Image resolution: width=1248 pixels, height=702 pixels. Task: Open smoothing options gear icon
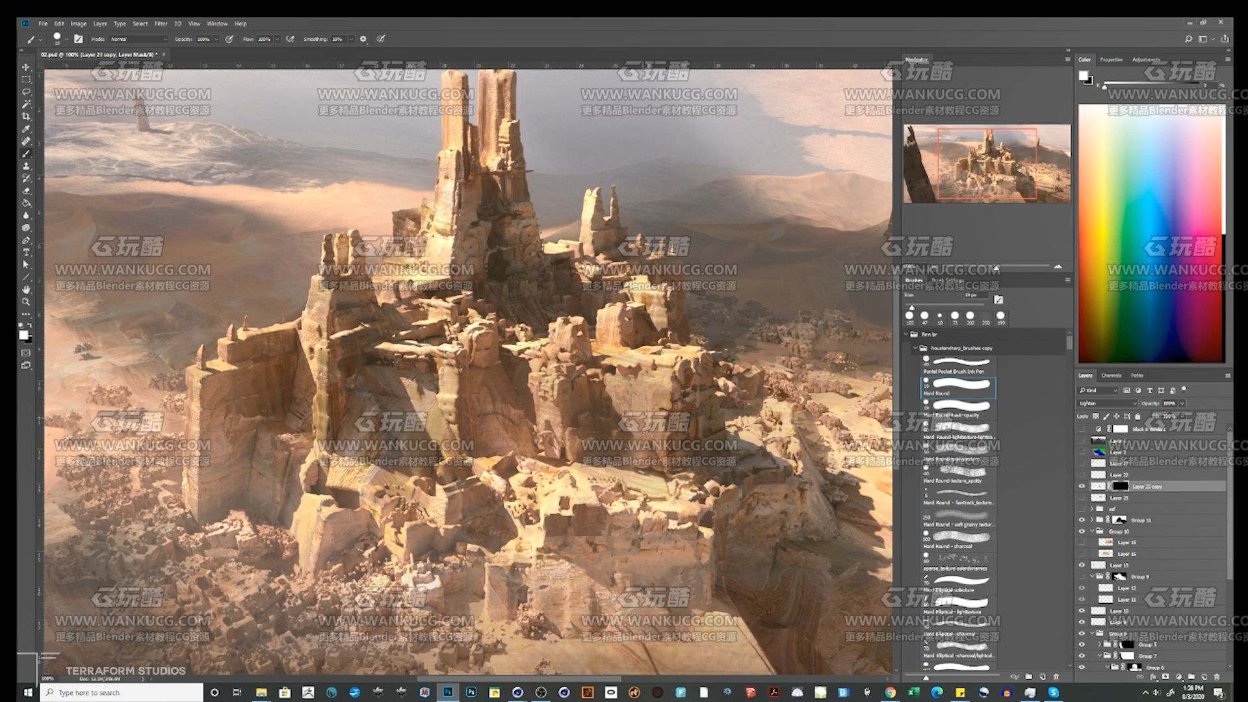[363, 39]
